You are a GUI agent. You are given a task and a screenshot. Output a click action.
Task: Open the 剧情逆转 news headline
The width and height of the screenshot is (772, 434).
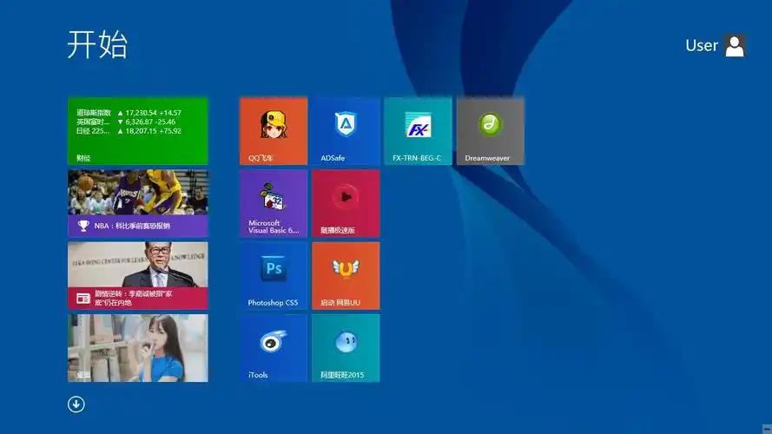133,298
